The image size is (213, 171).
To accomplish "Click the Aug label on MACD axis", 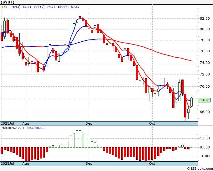I will pyautogui.click(x=26, y=163).
